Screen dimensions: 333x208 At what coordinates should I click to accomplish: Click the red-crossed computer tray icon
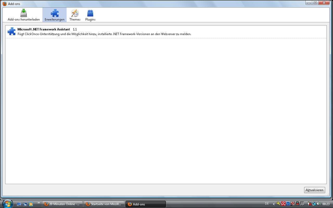click(x=297, y=204)
